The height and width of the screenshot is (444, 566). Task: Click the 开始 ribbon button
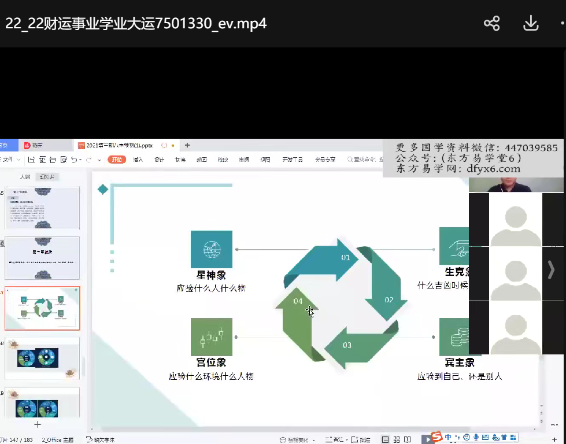click(x=117, y=160)
